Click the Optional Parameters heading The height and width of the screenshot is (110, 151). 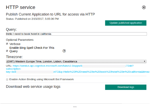[20, 40]
